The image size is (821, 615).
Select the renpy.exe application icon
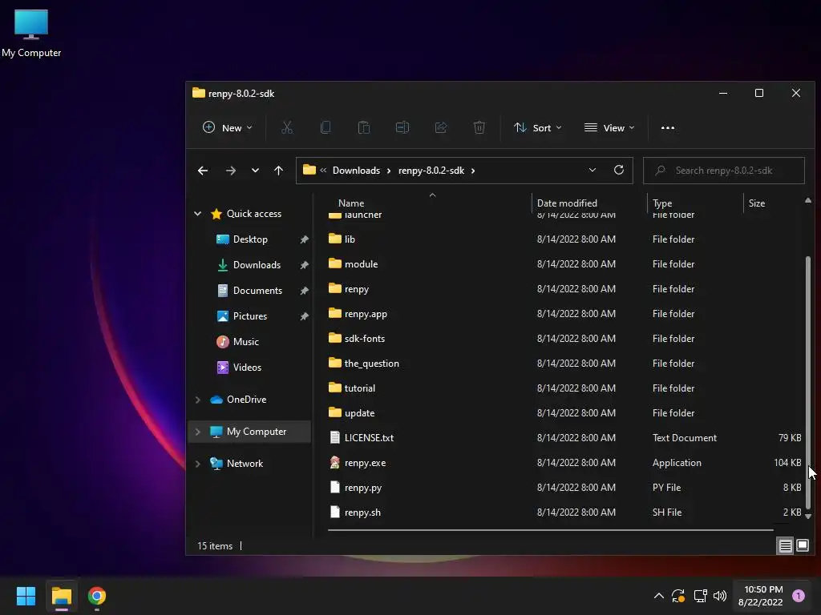tap(335, 462)
